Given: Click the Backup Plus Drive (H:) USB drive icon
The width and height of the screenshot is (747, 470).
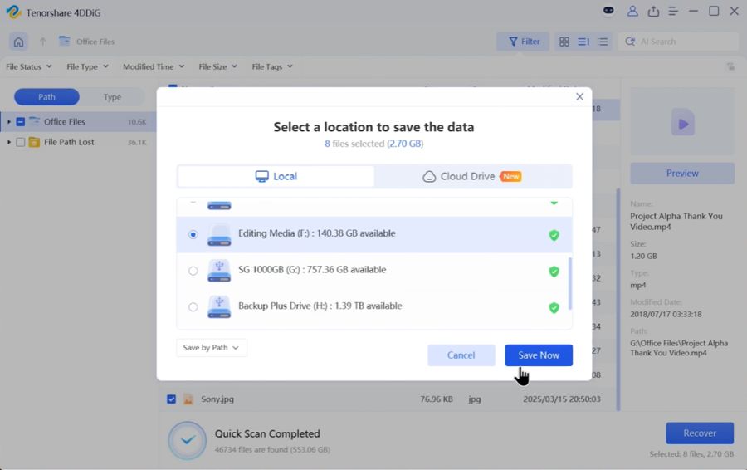Looking at the screenshot, I should click(x=219, y=307).
